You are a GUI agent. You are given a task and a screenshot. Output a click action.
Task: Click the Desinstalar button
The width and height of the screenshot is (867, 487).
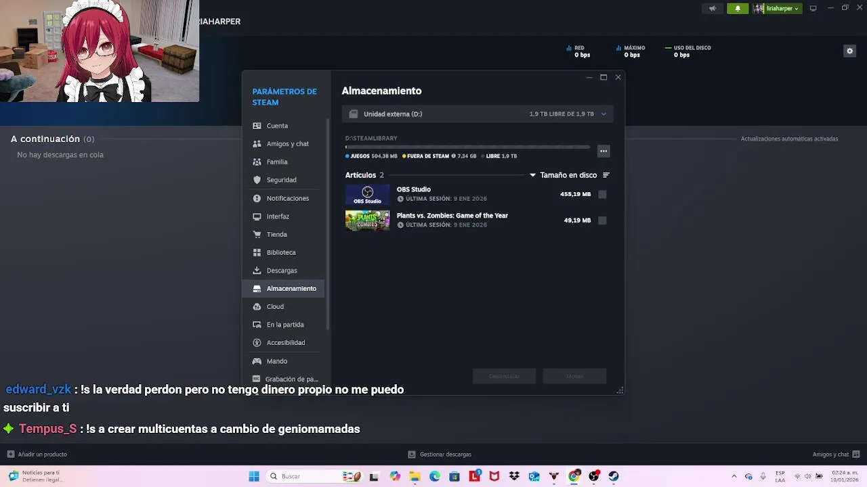(x=504, y=376)
